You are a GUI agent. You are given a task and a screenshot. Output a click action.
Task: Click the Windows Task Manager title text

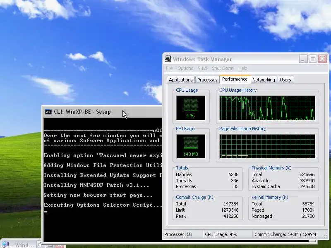pyautogui.click(x=202, y=59)
